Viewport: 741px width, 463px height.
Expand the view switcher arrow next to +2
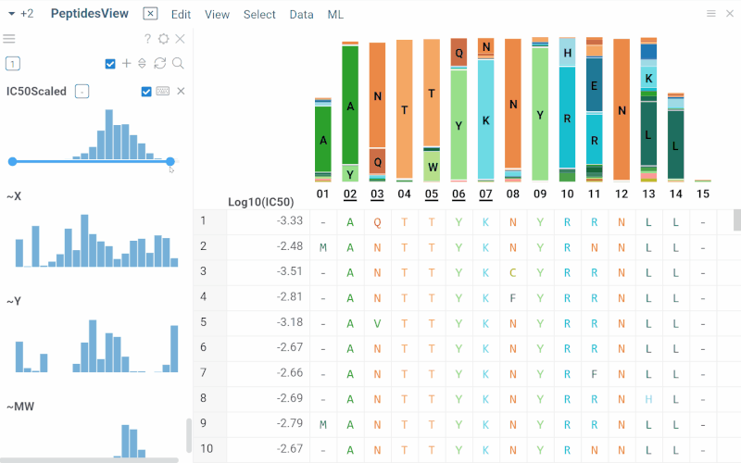tap(11, 14)
